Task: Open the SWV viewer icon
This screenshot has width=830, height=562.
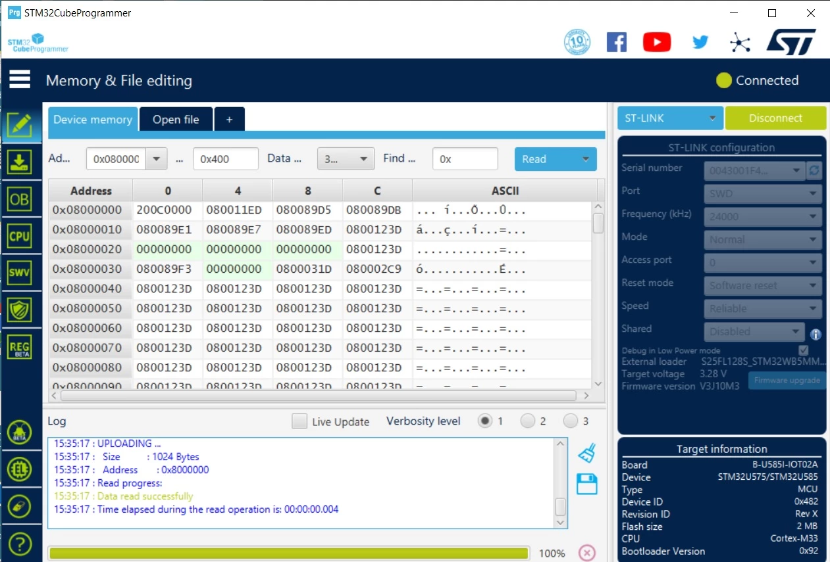Action: 20,273
